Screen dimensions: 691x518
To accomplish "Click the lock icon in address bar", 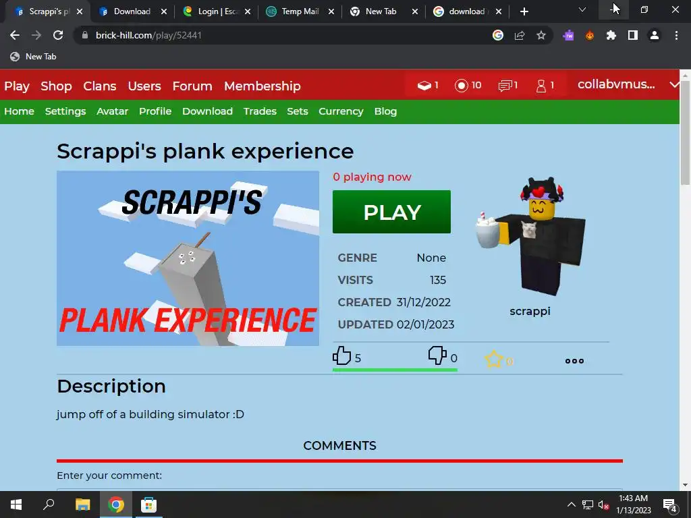I will tap(85, 35).
